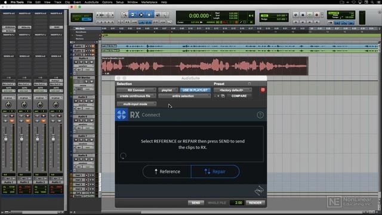Select the Trim tool in toolbar
The height and width of the screenshot is (215, 382).
tap(133, 14)
